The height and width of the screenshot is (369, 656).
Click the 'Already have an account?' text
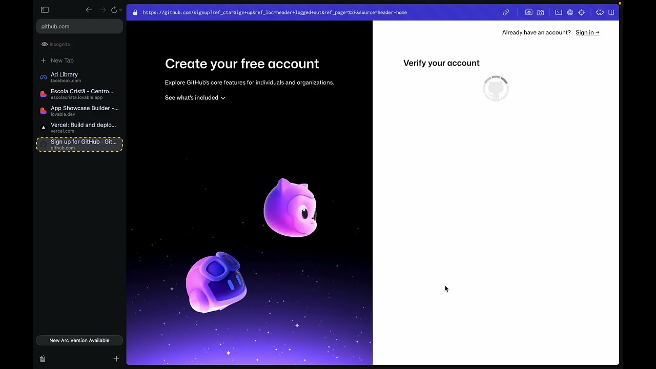click(x=536, y=32)
